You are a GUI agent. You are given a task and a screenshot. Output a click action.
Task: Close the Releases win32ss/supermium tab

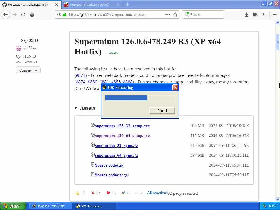click(x=56, y=5)
